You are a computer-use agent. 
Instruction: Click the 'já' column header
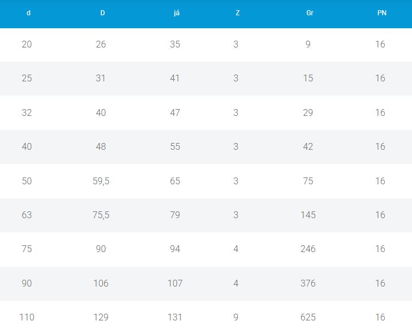tap(177, 13)
